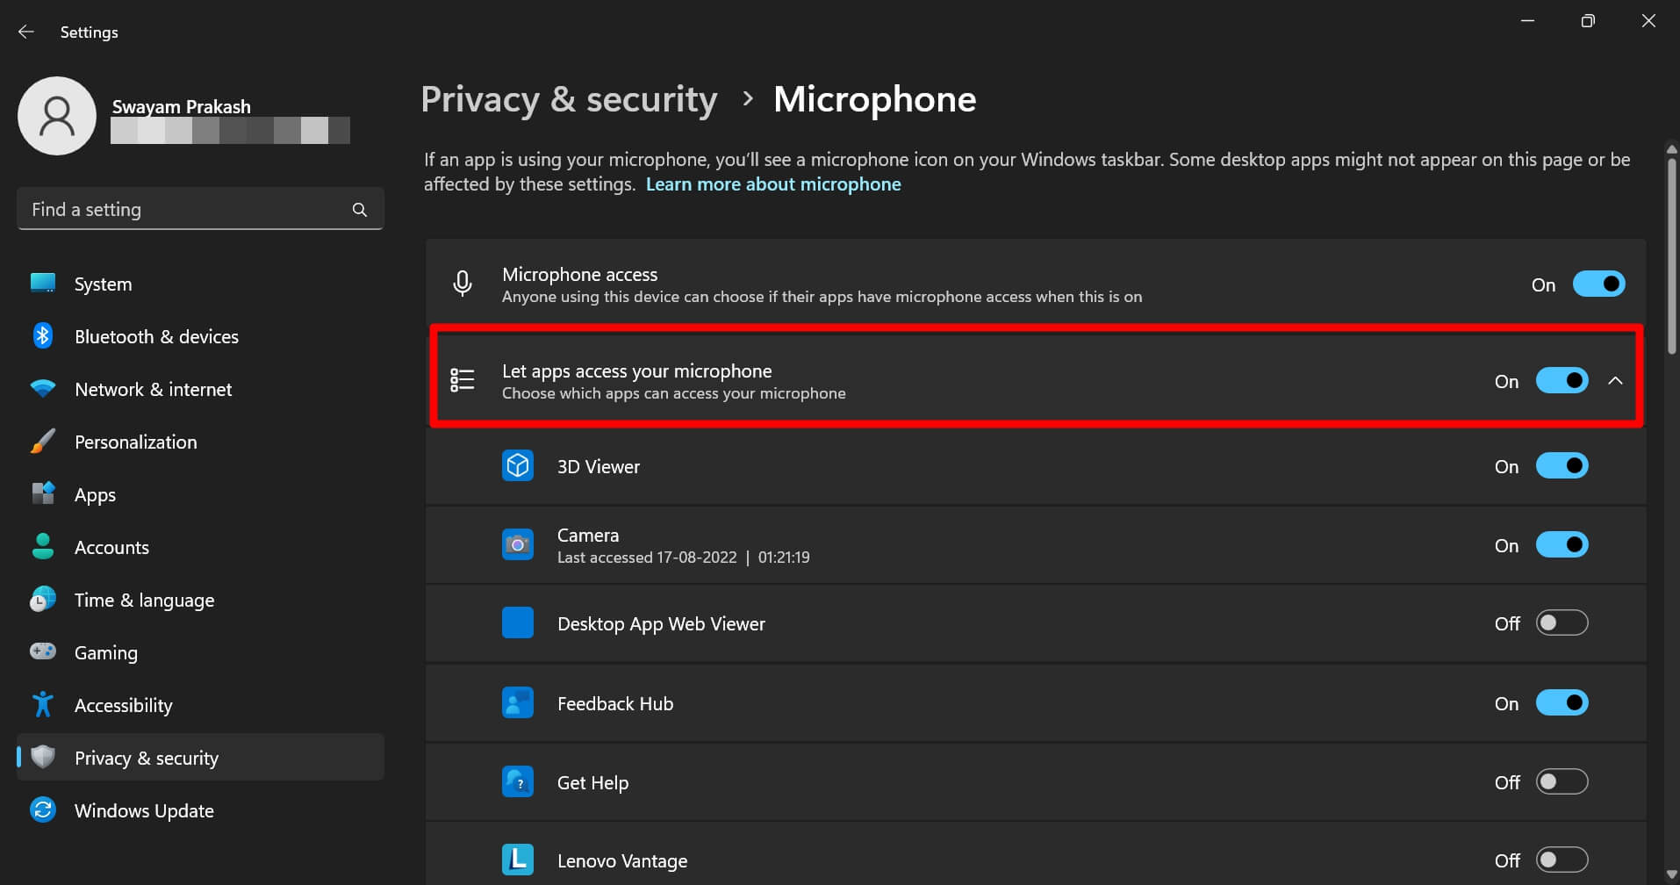
Task: Open Bluetooth & devices settings
Action: (x=42, y=335)
